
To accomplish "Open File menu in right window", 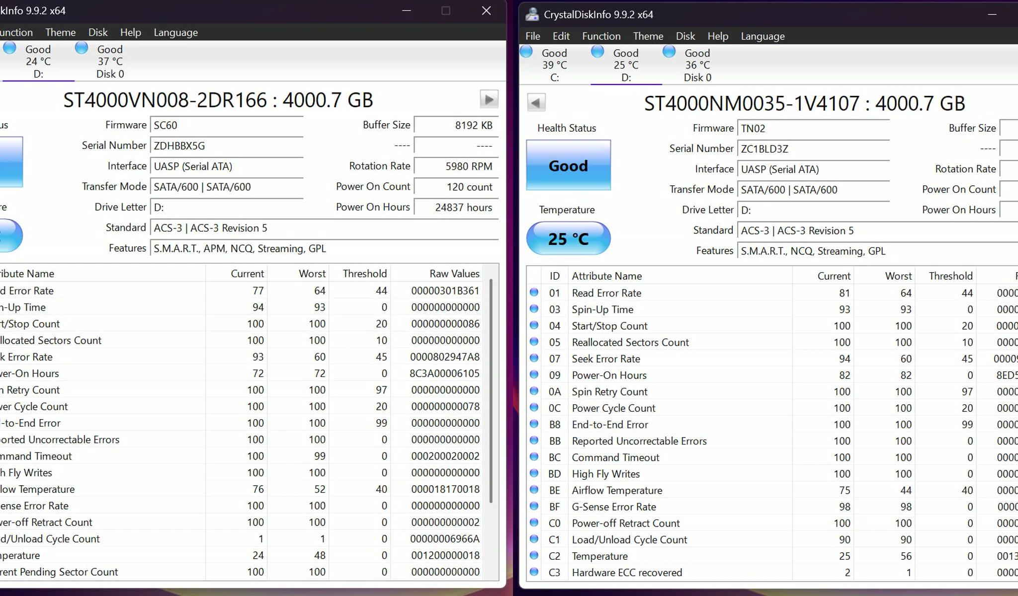I will [x=532, y=36].
